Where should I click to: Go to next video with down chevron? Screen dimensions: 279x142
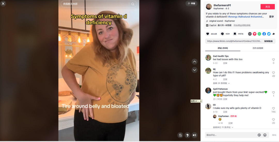(195, 70)
